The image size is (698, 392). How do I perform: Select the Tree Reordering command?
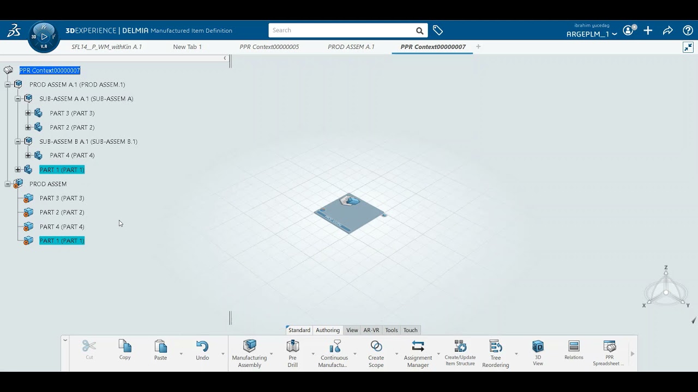click(x=496, y=353)
